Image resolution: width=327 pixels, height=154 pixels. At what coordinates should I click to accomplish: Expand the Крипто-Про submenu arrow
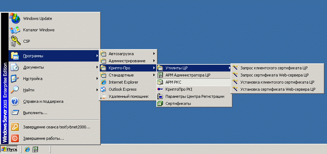(154, 68)
